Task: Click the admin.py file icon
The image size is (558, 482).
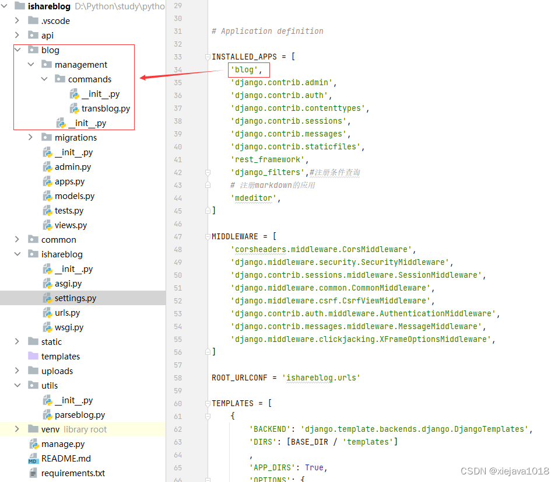Action: coord(48,167)
